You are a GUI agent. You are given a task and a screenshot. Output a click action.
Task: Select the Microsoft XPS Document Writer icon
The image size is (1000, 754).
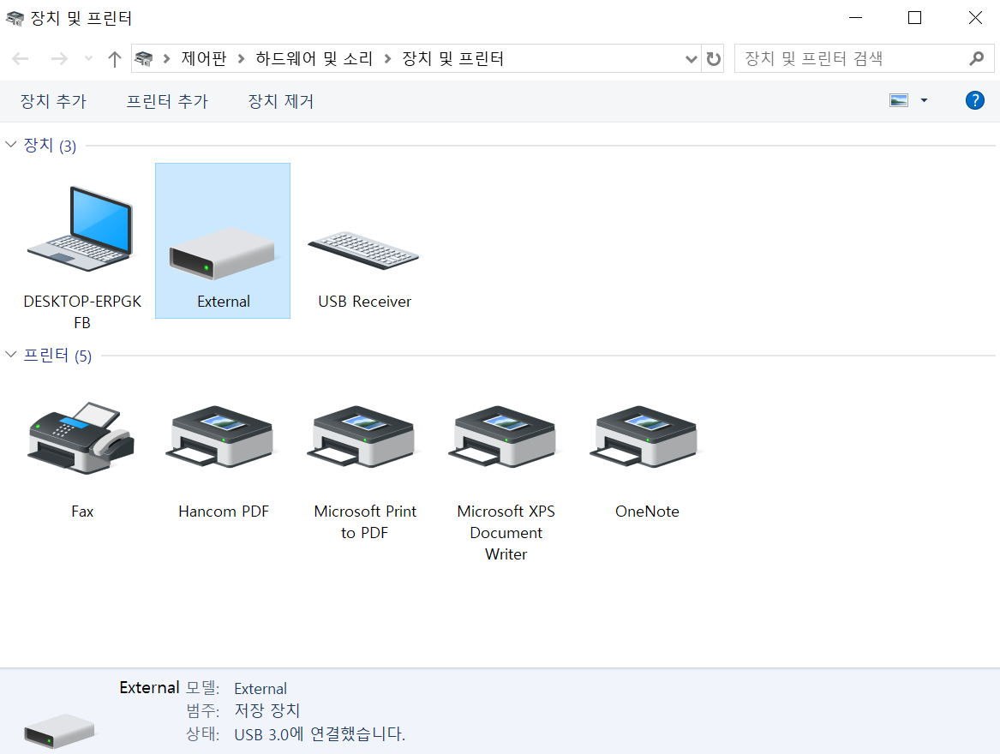click(505, 437)
